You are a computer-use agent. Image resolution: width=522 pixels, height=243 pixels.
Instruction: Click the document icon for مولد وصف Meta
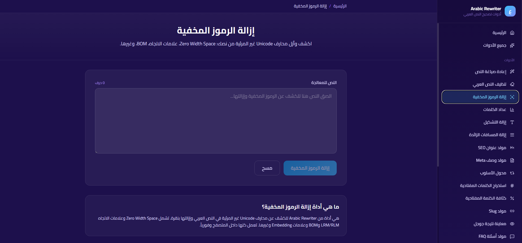click(512, 160)
